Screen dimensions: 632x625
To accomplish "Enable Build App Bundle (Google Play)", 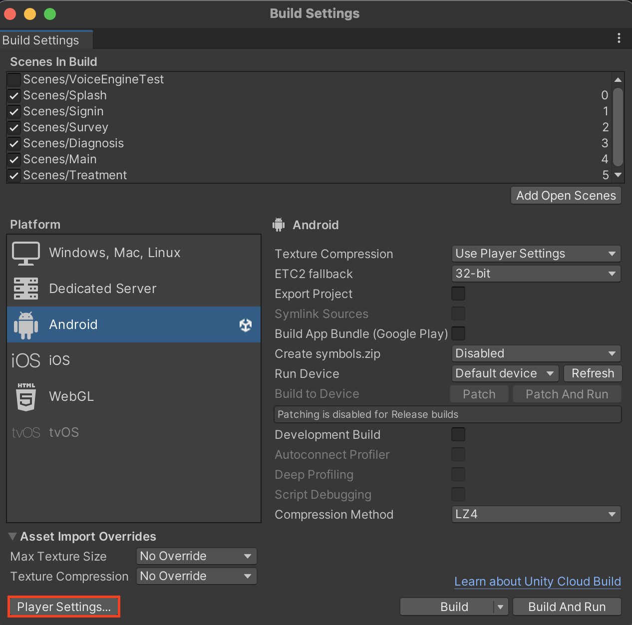I will click(458, 333).
